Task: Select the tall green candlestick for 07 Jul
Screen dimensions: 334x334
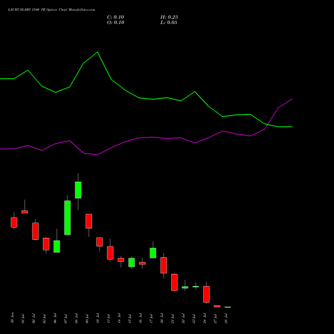Action: (x=67, y=218)
